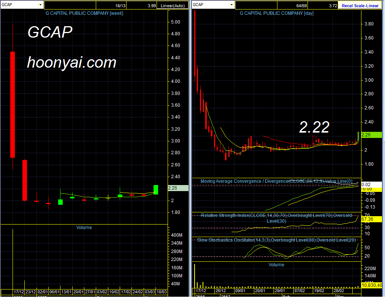Select the MACD indicator label
Image resolution: width=385 pixels, height=299 pixels.
[x=276, y=181]
